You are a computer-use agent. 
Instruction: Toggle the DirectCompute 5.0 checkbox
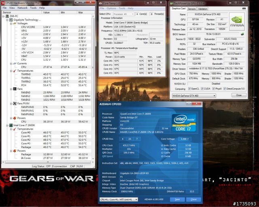[225, 89]
